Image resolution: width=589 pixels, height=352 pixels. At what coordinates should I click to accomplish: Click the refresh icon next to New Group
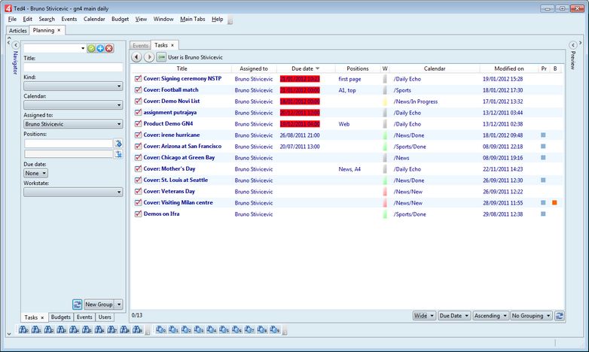tap(77, 305)
